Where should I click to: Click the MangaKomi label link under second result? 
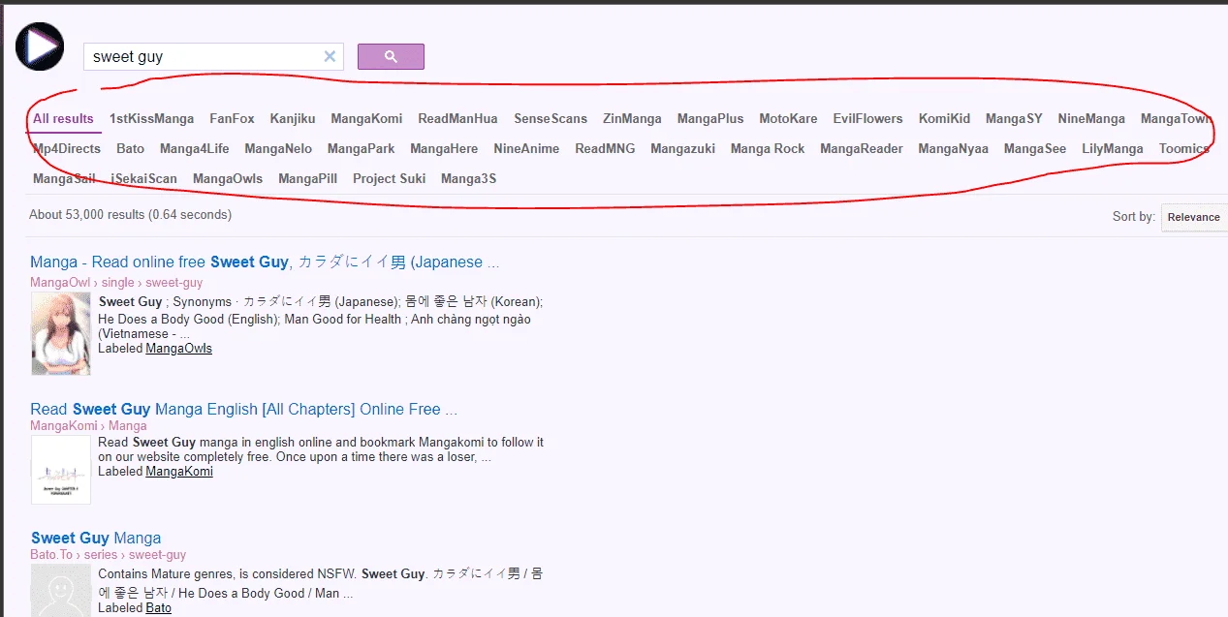pyautogui.click(x=179, y=472)
